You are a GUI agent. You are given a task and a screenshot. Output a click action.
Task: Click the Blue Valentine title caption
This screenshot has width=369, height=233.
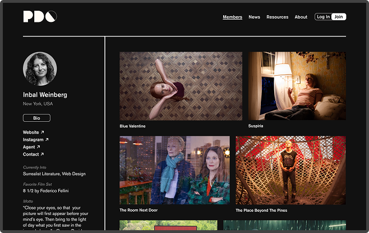tap(132, 126)
